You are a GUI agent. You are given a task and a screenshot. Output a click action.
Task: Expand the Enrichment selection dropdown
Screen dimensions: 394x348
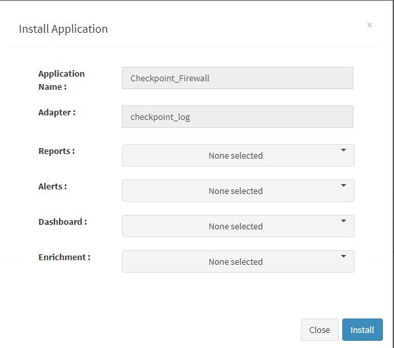[x=238, y=261]
